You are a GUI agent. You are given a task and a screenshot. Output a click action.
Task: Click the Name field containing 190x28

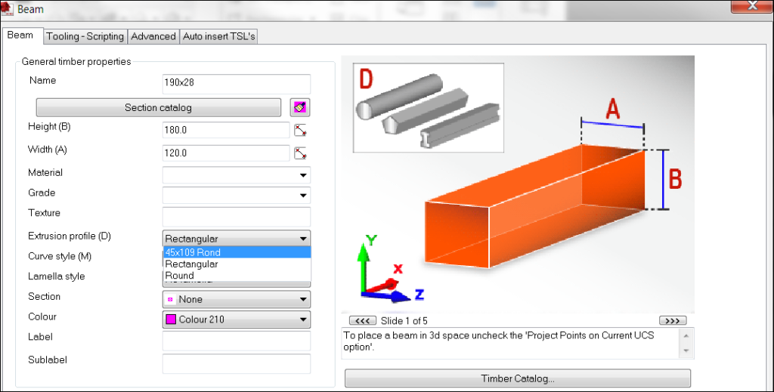tap(237, 83)
